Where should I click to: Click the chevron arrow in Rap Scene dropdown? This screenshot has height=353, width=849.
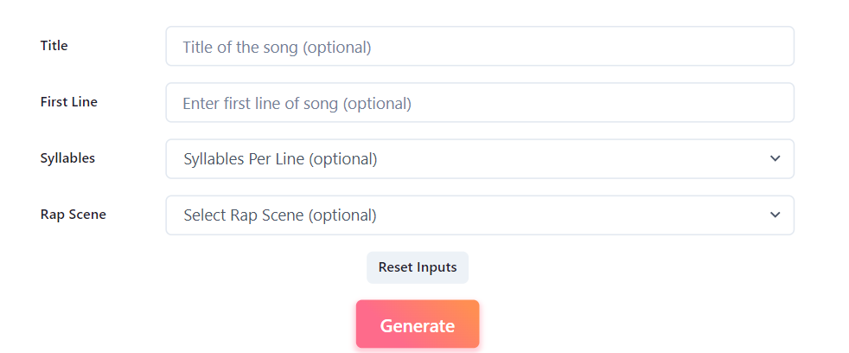click(x=776, y=215)
